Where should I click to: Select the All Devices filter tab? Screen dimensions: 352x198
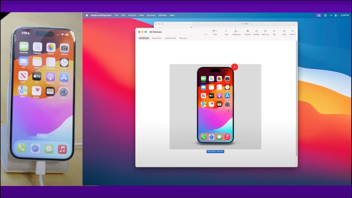(x=144, y=38)
